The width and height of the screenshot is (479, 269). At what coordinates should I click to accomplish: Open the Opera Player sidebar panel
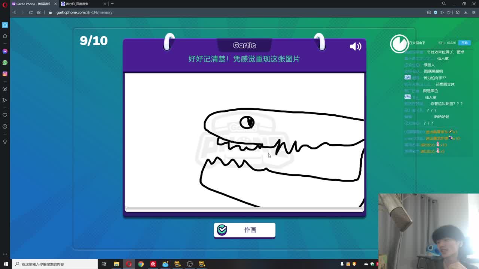pos(5,89)
